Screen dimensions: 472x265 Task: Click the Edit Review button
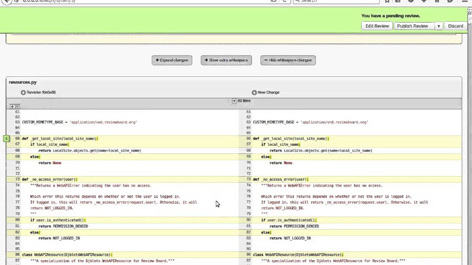377,26
